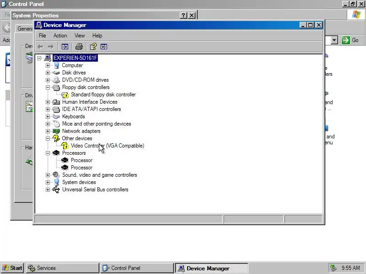Click the system tray icon next to the clock
The width and height of the screenshot is (366, 274).
[334, 268]
